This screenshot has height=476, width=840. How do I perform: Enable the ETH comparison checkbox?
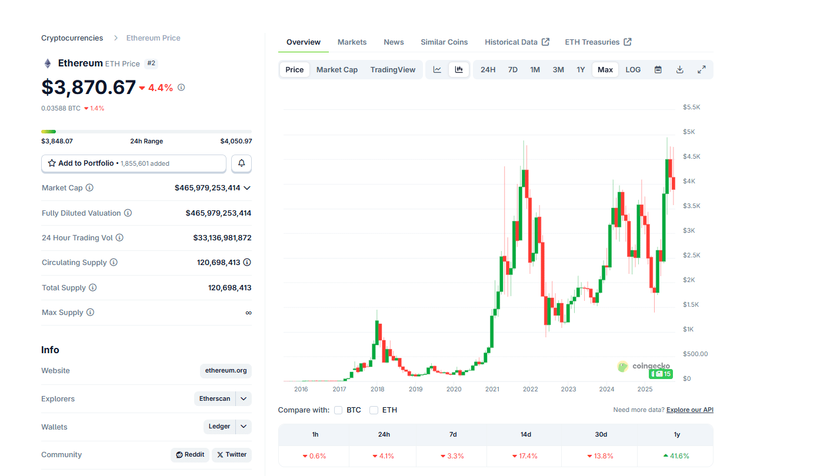(374, 410)
